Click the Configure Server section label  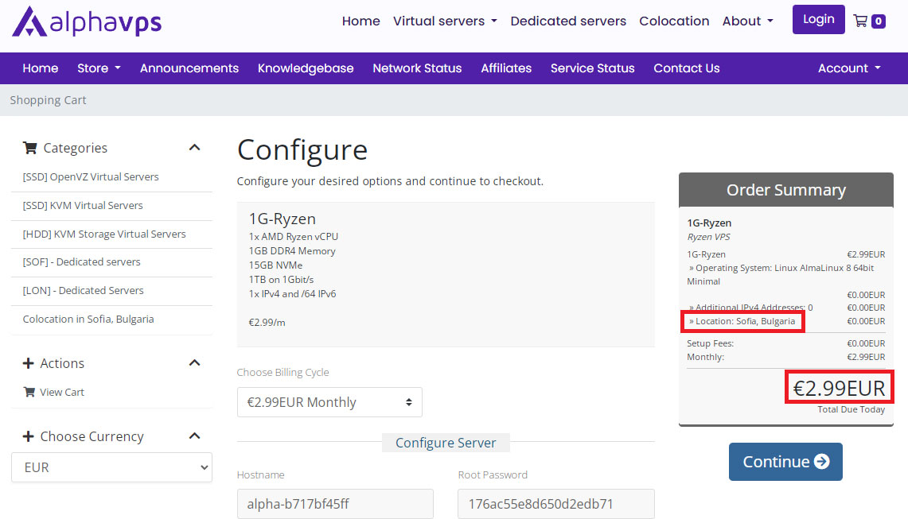point(446,443)
